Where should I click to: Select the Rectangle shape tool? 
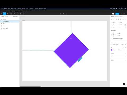tap(11, 14)
